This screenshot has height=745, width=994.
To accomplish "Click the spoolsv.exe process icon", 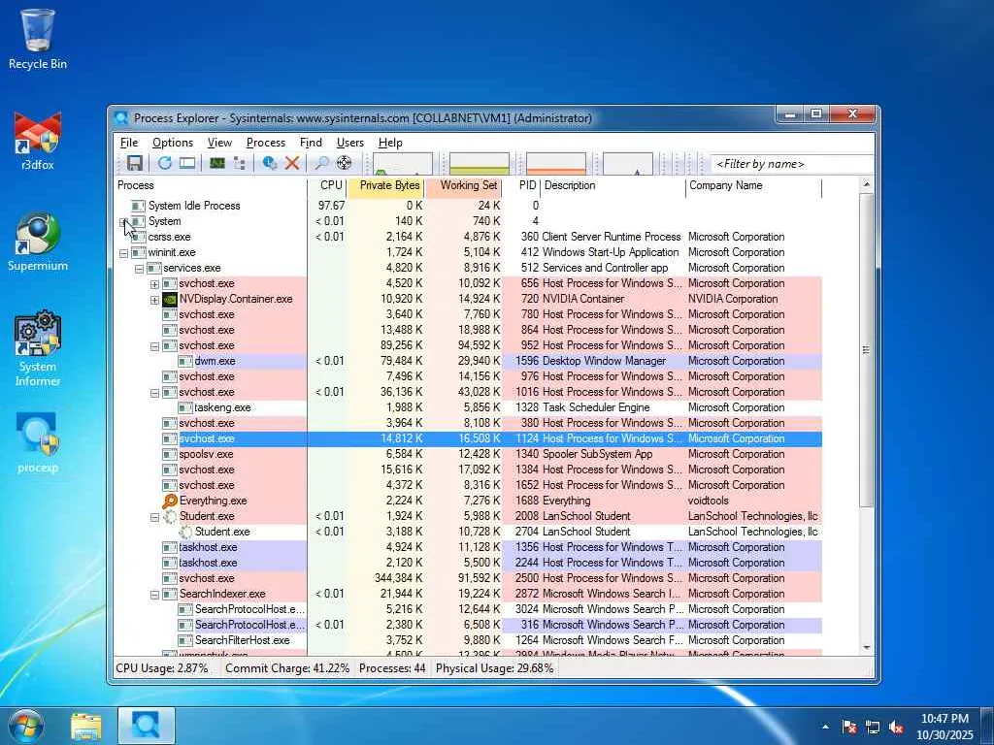I will 170,454.
